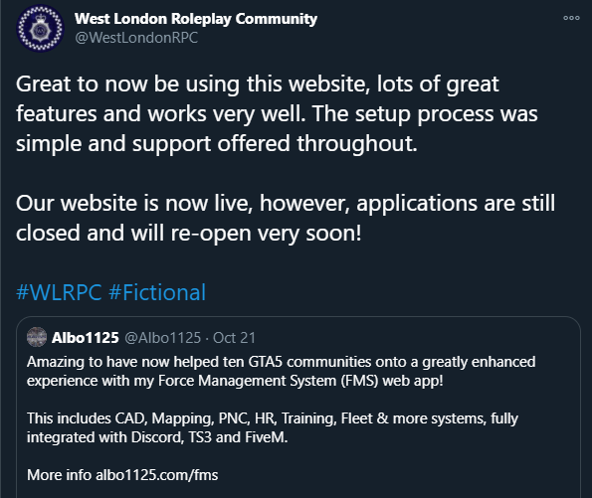Click Albo1125's small avatar in quoted tweet
This screenshot has height=498, width=592.
click(x=37, y=337)
